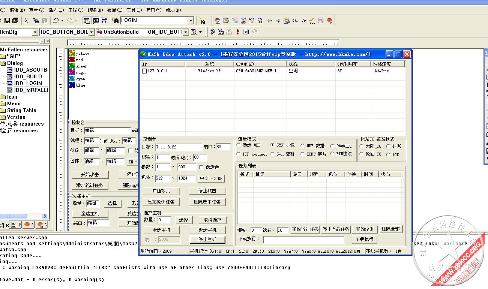Click the Workspace toggle icon in toolbar
Image resolution: width=488 pixels, height=289 pixels.
pos(87,21)
